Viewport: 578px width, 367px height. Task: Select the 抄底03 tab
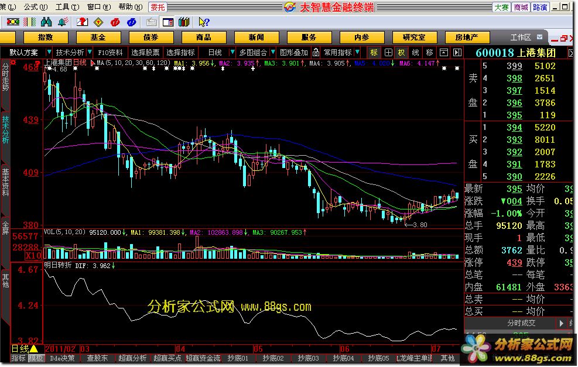(308, 358)
